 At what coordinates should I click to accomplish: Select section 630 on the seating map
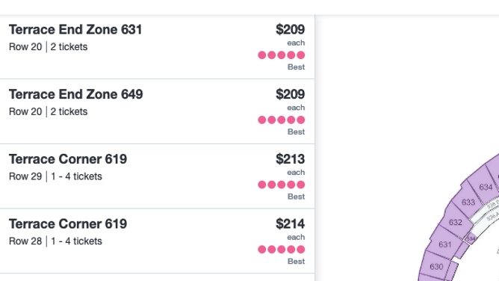[436, 266]
